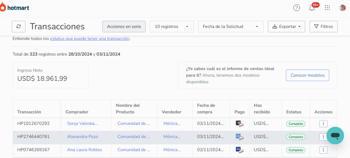This screenshot has width=350, height=158.
Task: Click the Ingreso Neto label
Action: (30, 70)
